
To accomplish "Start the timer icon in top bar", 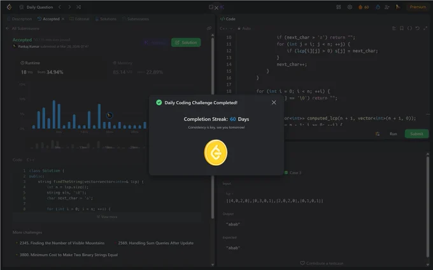I will [x=378, y=7].
